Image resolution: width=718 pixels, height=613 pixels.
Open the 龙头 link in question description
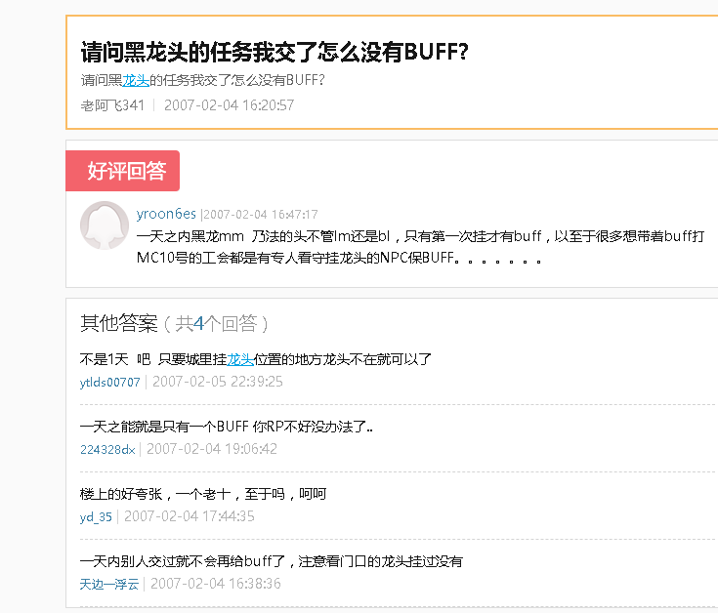coord(136,80)
